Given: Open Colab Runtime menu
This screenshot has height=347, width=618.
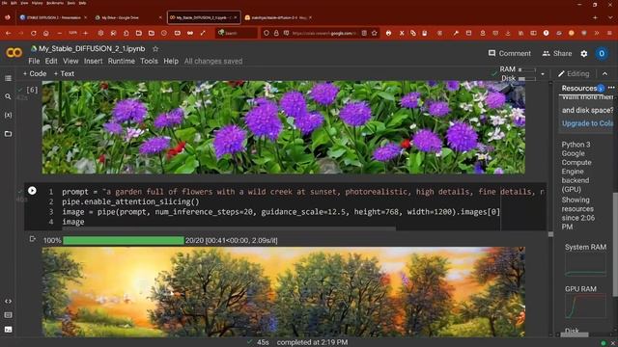Looking at the screenshot, I should click(x=122, y=62).
